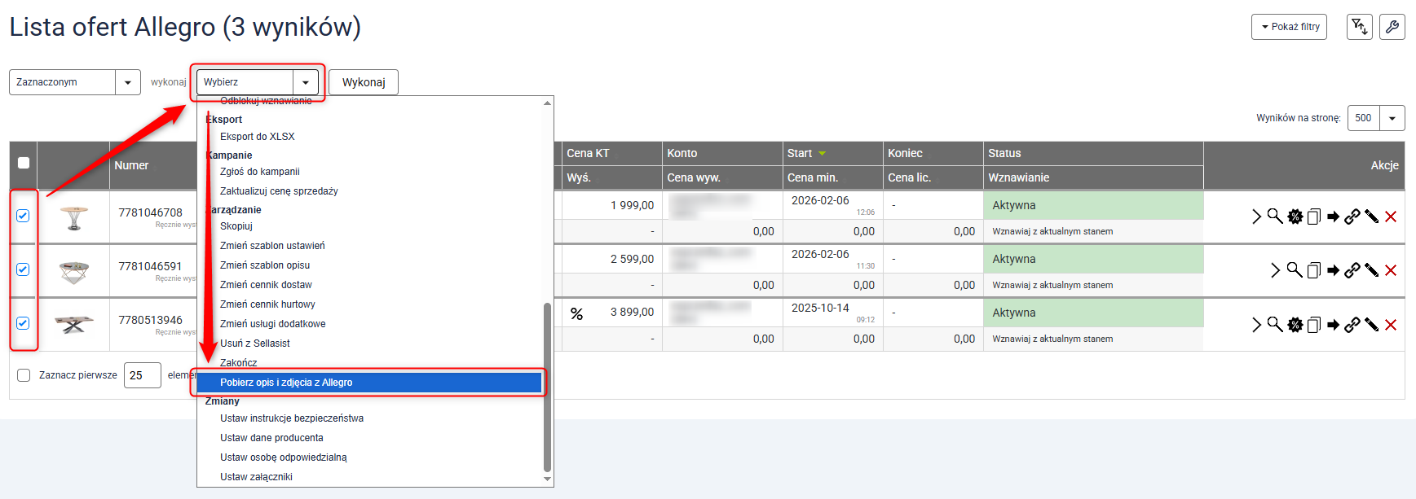1416x499 pixels.
Task: Select 'Pobierz opis i zdjęcia z Allegro'
Action: [286, 383]
